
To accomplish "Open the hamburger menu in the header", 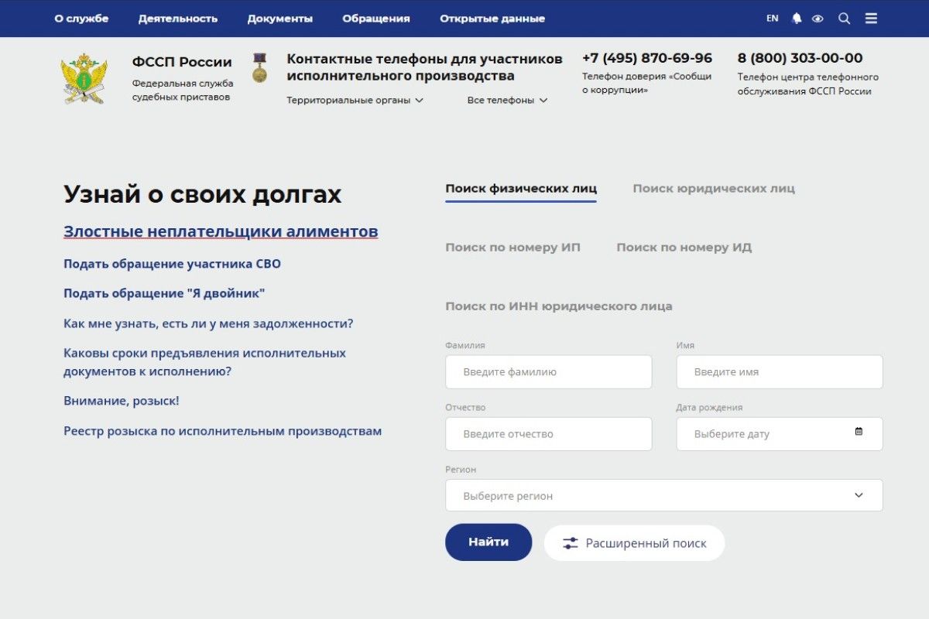I will 871,18.
